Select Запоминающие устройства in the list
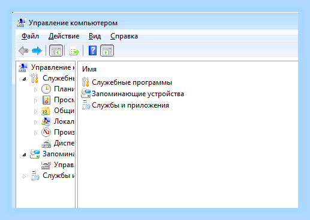Image resolution: width=310 pixels, height=220 pixels. tap(138, 94)
